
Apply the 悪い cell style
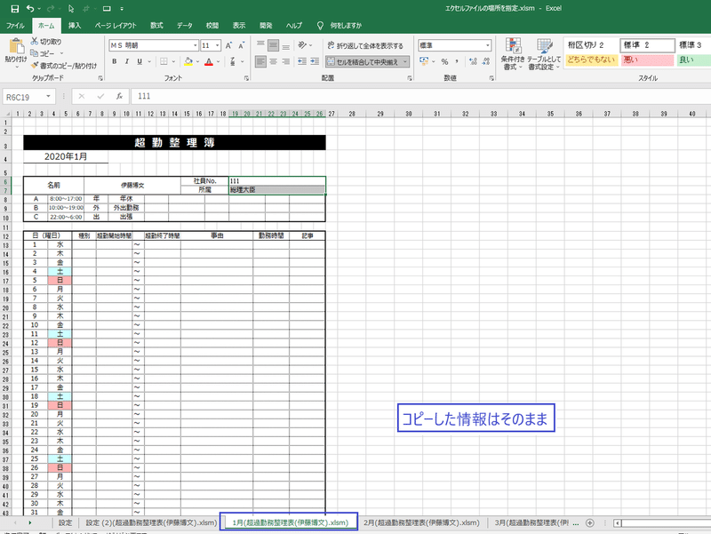point(647,60)
